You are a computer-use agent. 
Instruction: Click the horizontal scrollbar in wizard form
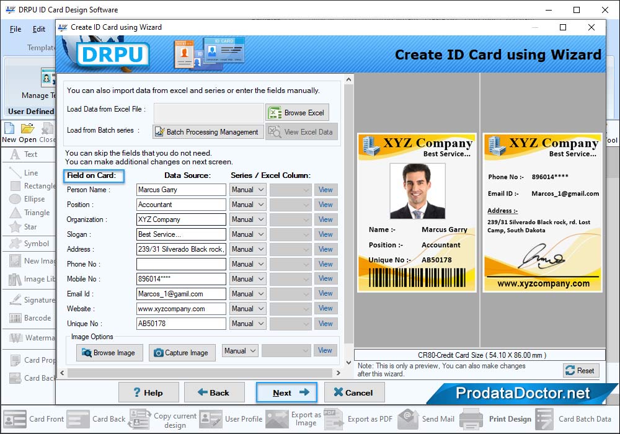pos(200,373)
